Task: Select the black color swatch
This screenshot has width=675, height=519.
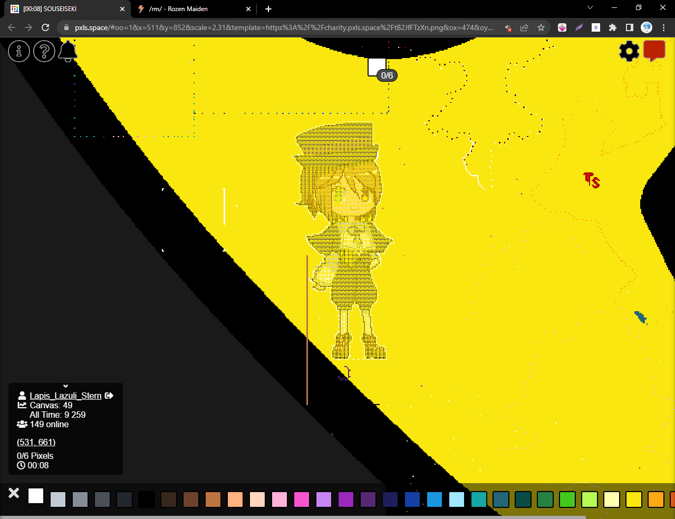Action: coord(147,499)
